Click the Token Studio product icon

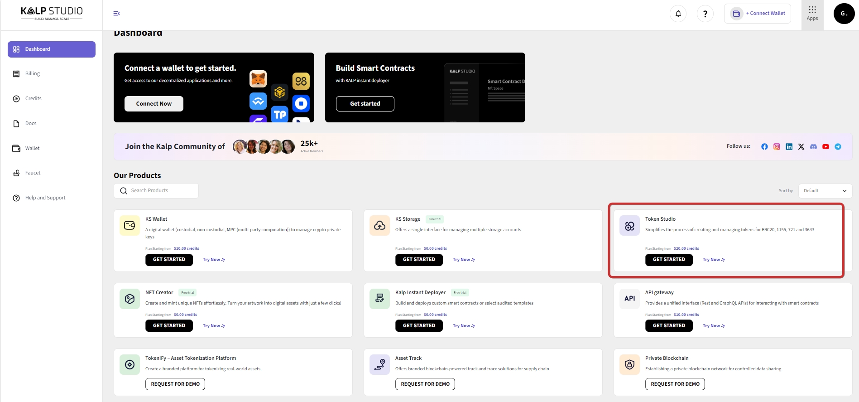[x=629, y=226]
